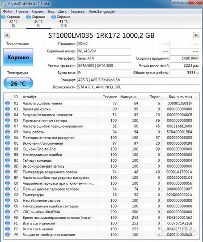The width and height of the screenshot is (203, 242).
Task: Click the power-on hours value 5556 ч
Action: coord(185,73)
